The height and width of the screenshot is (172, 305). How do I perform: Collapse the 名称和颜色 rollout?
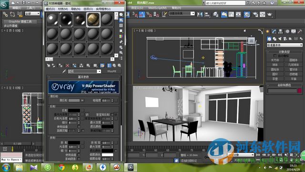[284, 85]
